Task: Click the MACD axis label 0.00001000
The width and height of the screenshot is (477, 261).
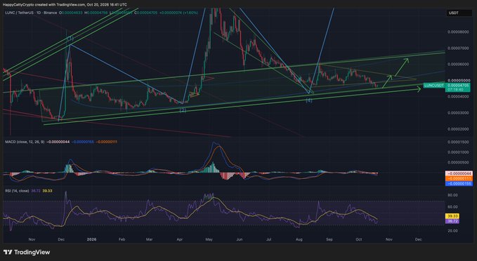Action: pyautogui.click(x=458, y=152)
